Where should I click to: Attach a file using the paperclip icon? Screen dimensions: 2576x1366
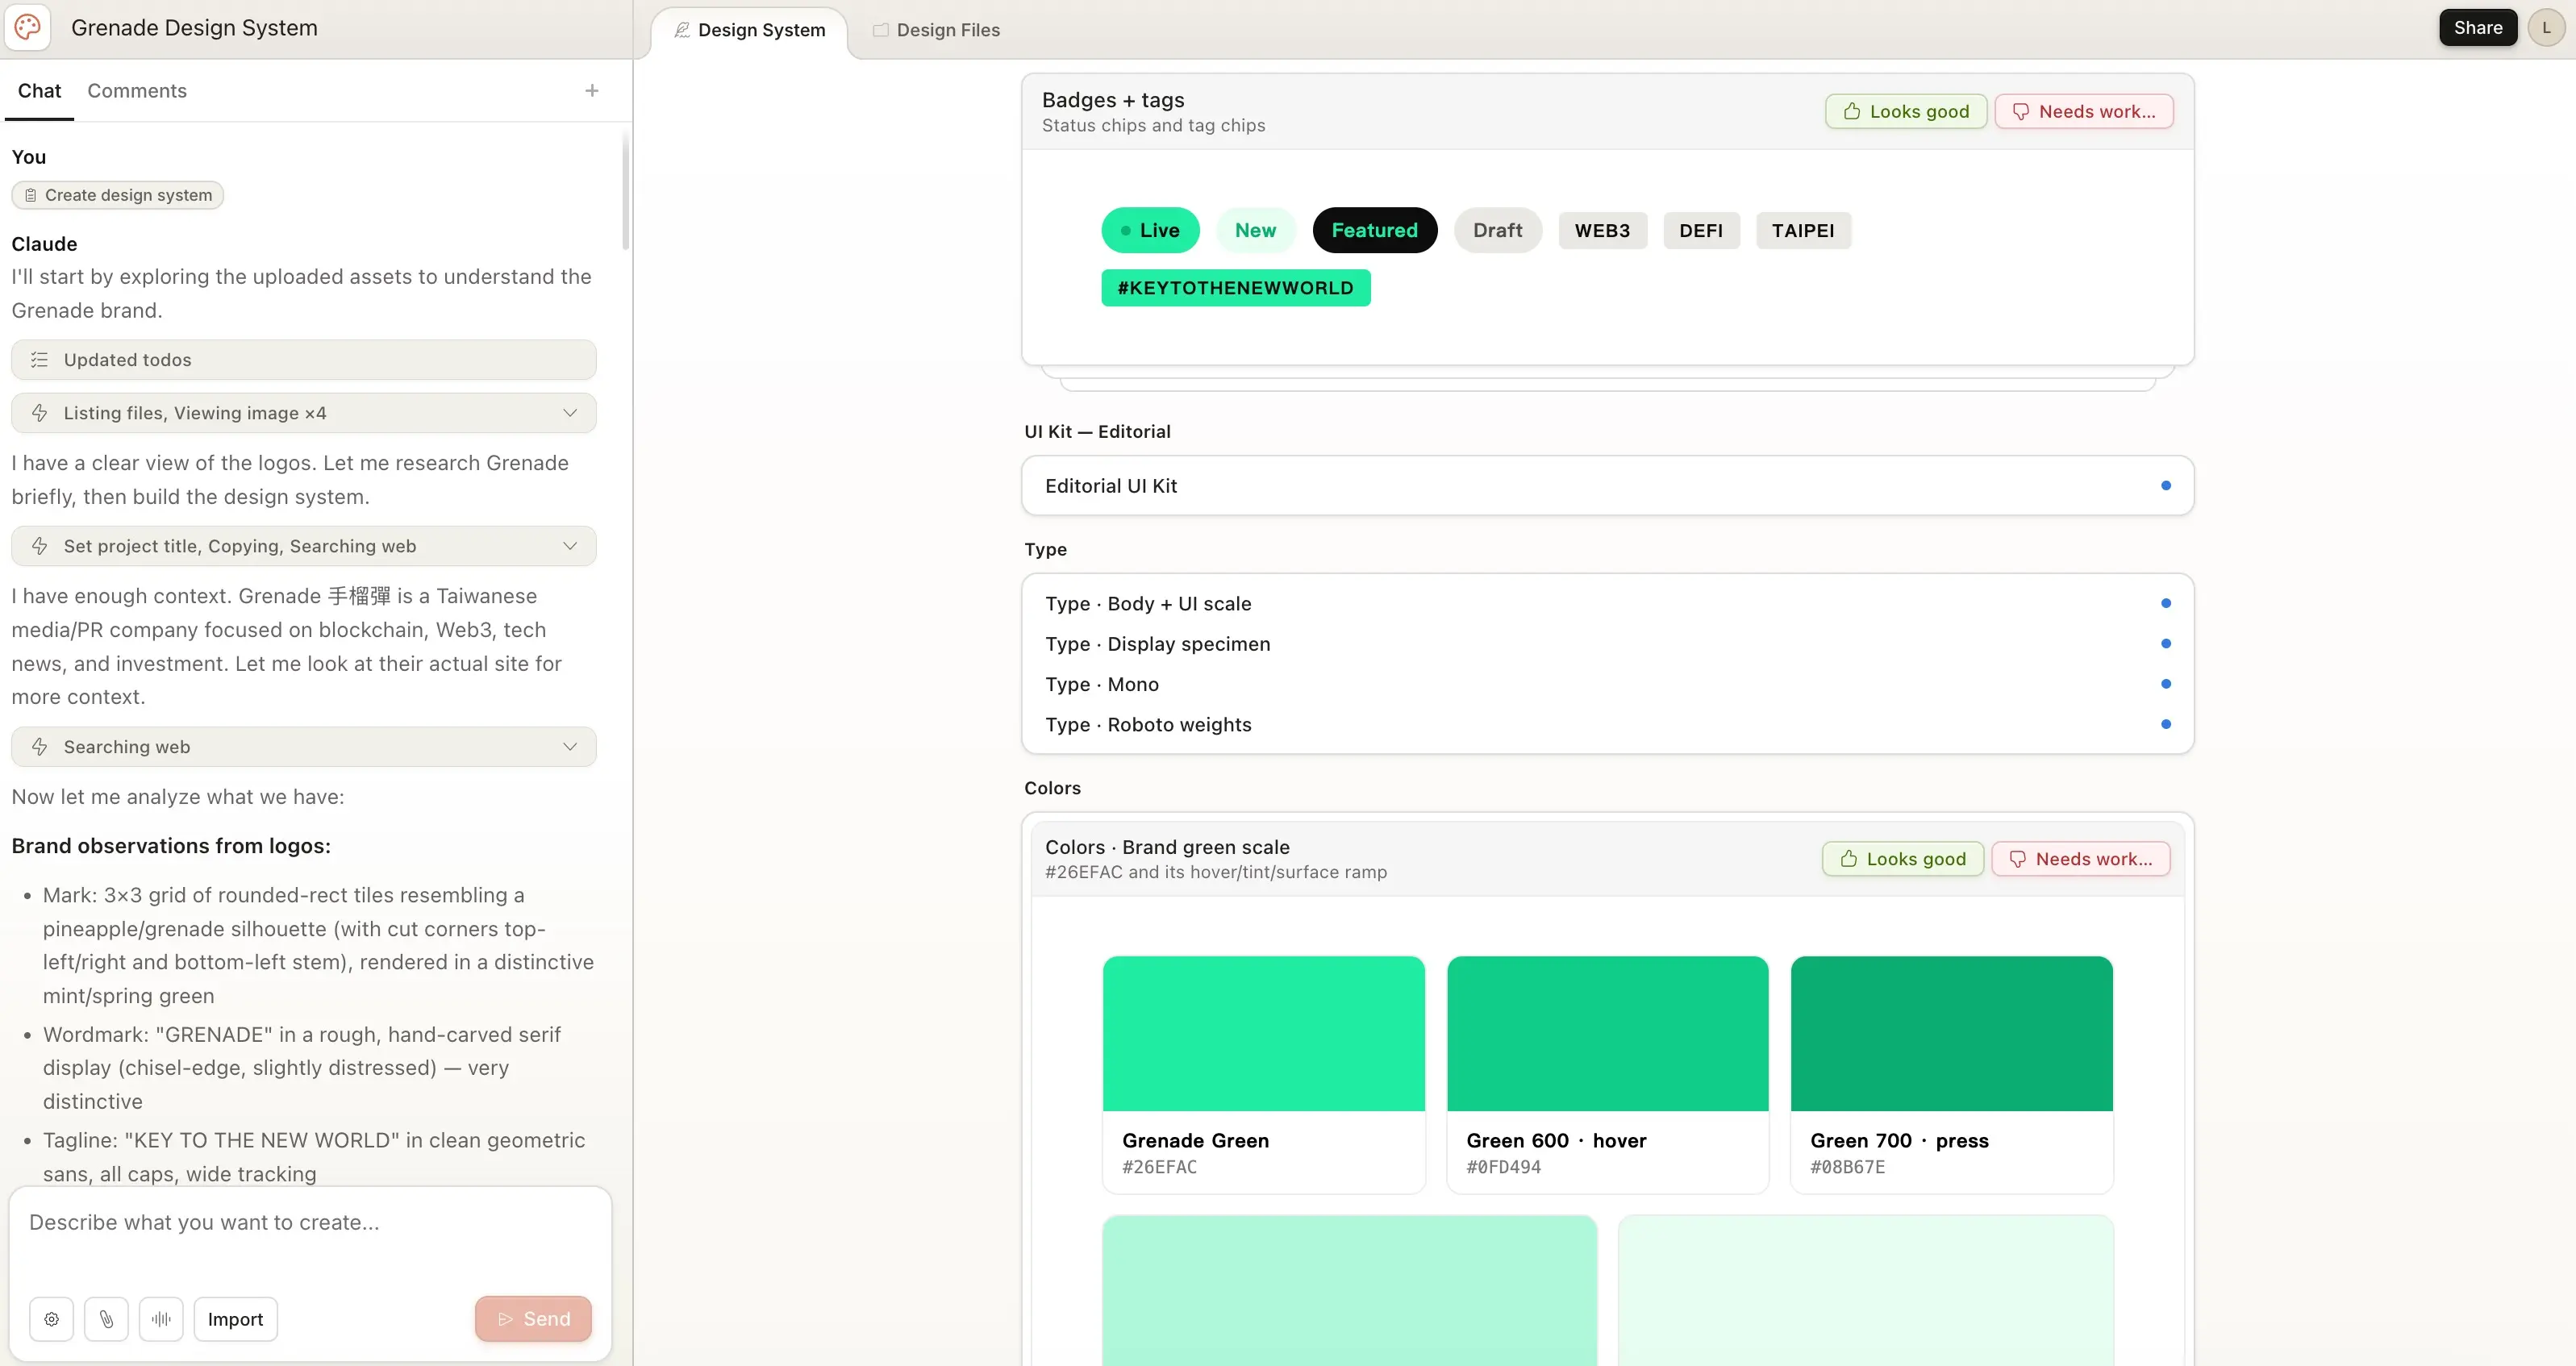click(x=107, y=1319)
